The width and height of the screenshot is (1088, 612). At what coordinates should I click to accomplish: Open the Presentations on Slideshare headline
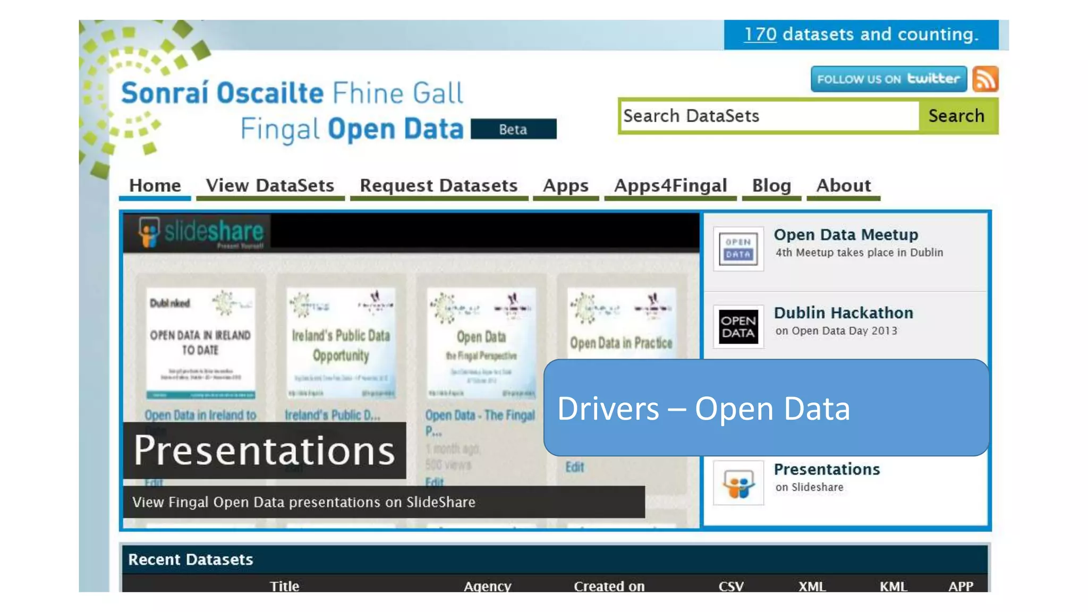pos(827,469)
